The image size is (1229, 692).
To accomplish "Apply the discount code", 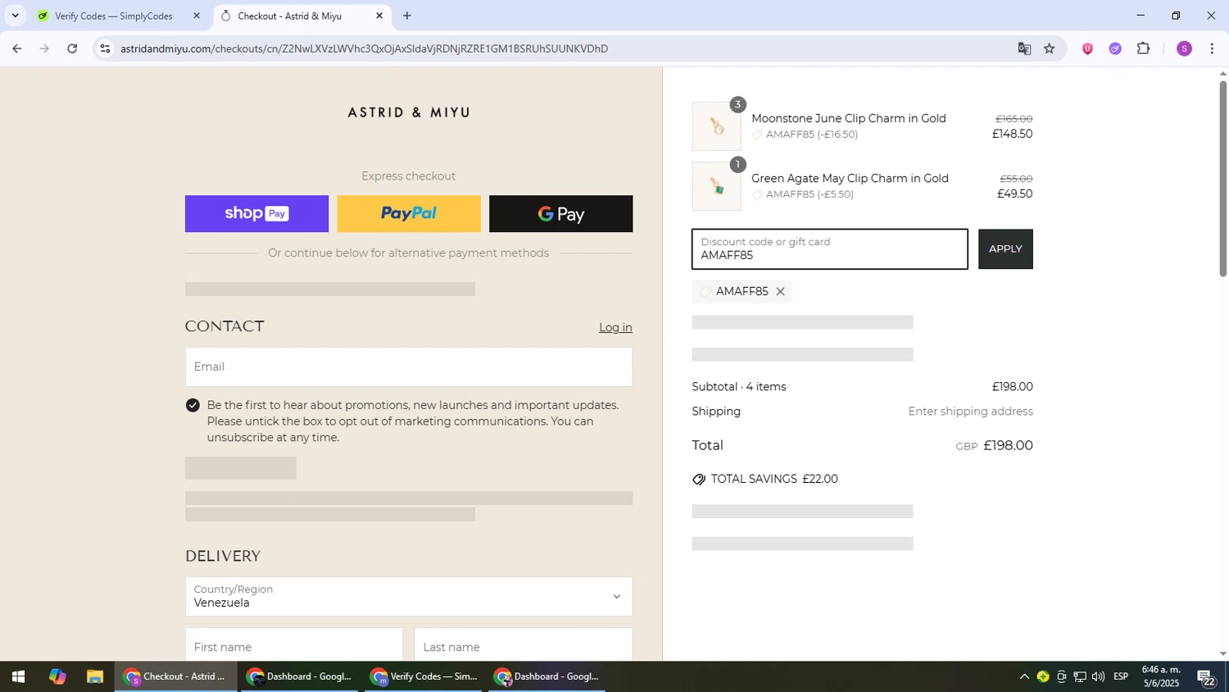I will [x=1005, y=249].
